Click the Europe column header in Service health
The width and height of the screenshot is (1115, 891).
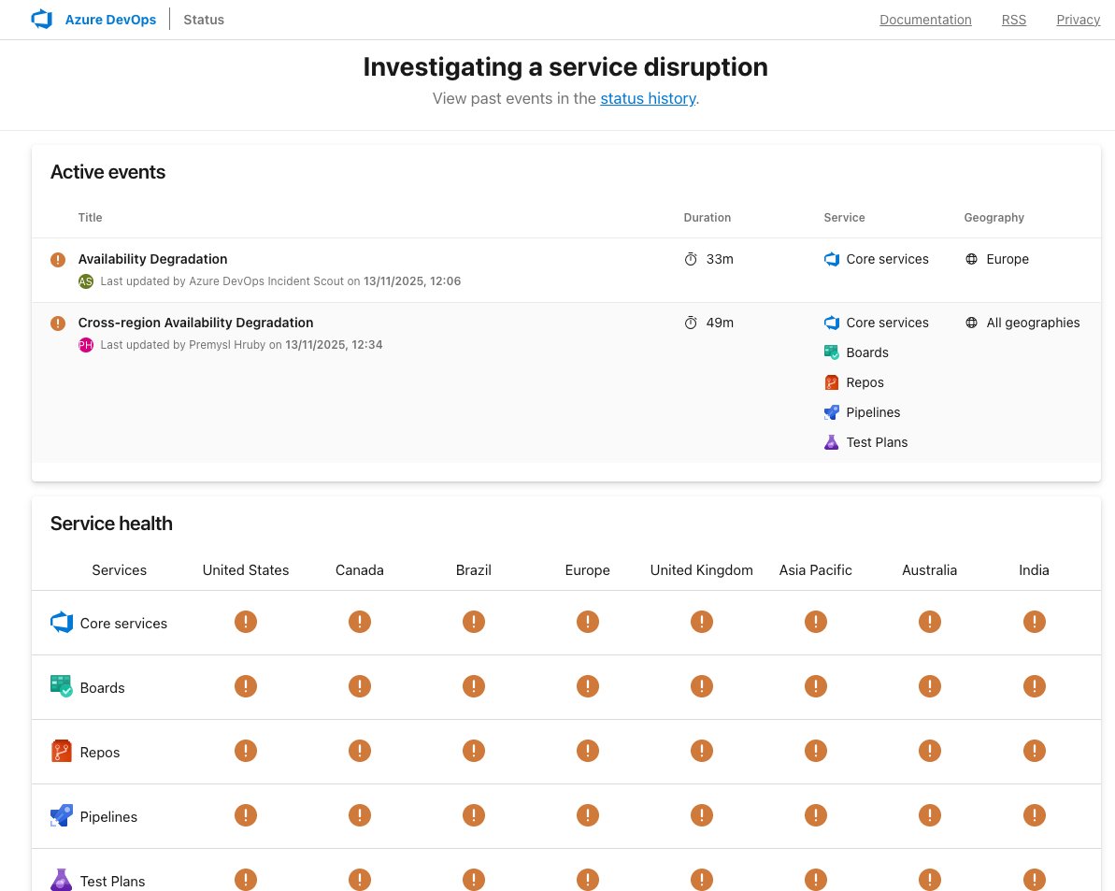tap(587, 570)
